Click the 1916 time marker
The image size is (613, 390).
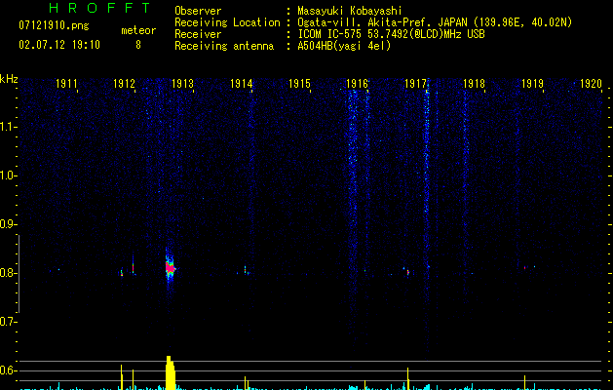coord(357,83)
